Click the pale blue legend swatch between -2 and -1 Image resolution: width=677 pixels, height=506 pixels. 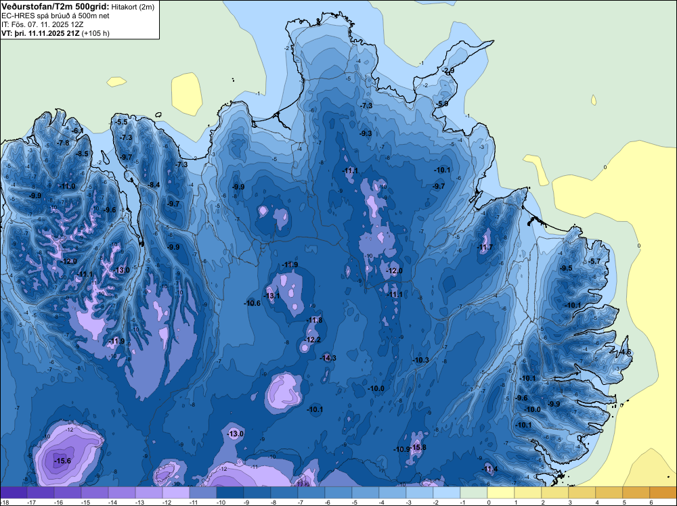click(x=446, y=492)
